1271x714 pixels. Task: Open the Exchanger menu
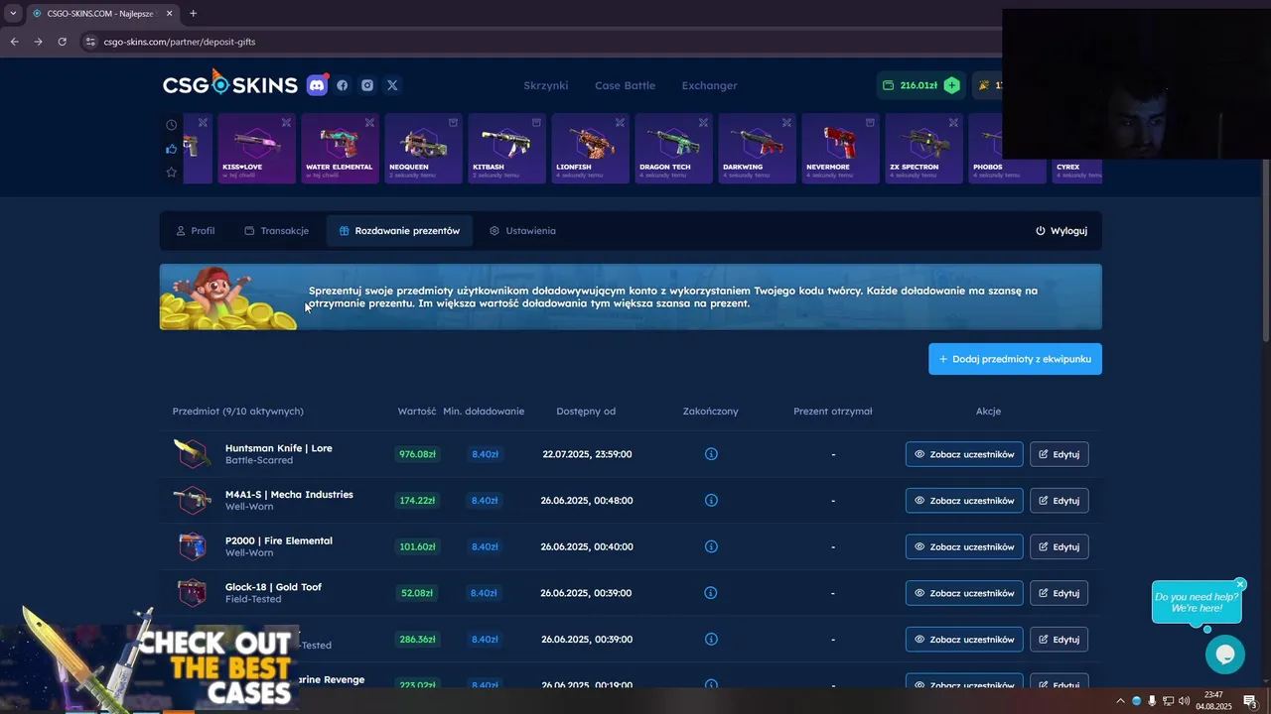[x=709, y=85]
